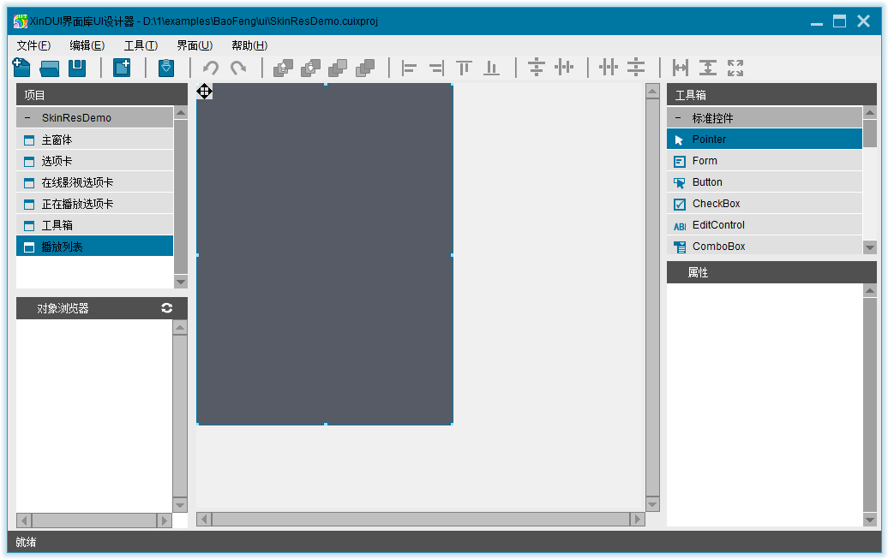Open the 工具(T) menu
888x559 pixels.
tap(141, 45)
